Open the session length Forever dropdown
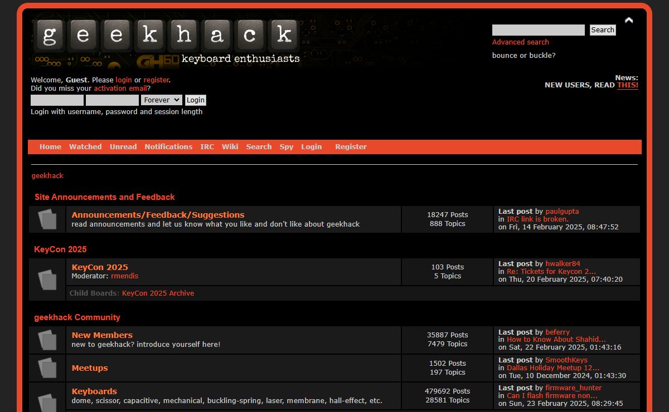Image resolution: width=669 pixels, height=412 pixels. point(162,100)
